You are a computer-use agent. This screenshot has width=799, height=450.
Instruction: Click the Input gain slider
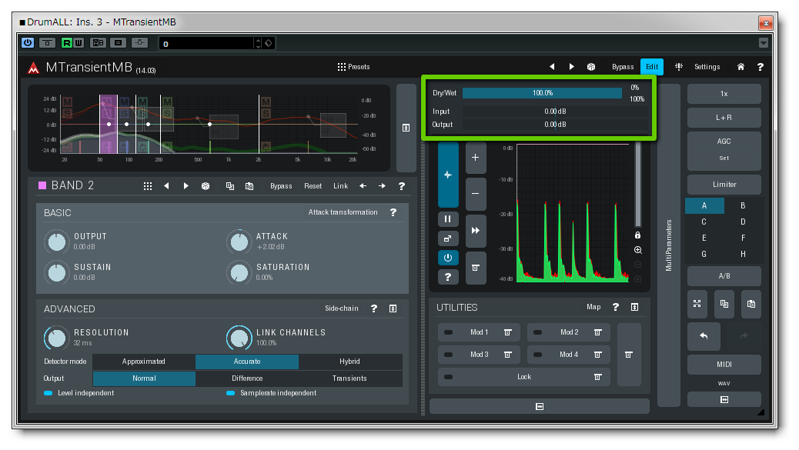click(555, 111)
